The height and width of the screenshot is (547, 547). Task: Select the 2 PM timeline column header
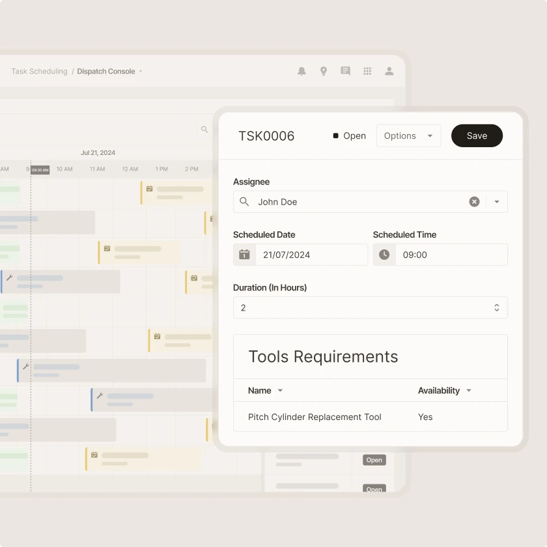(x=191, y=169)
